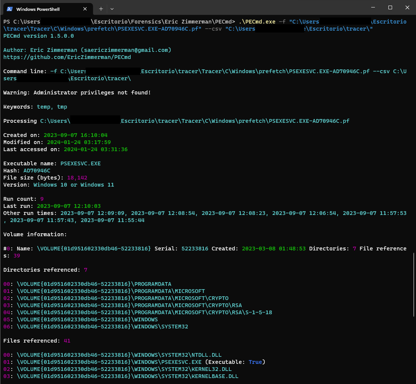The width and height of the screenshot is (416, 384).
Task: Click the 'Volume information:' heading
Action: [x=35, y=234]
